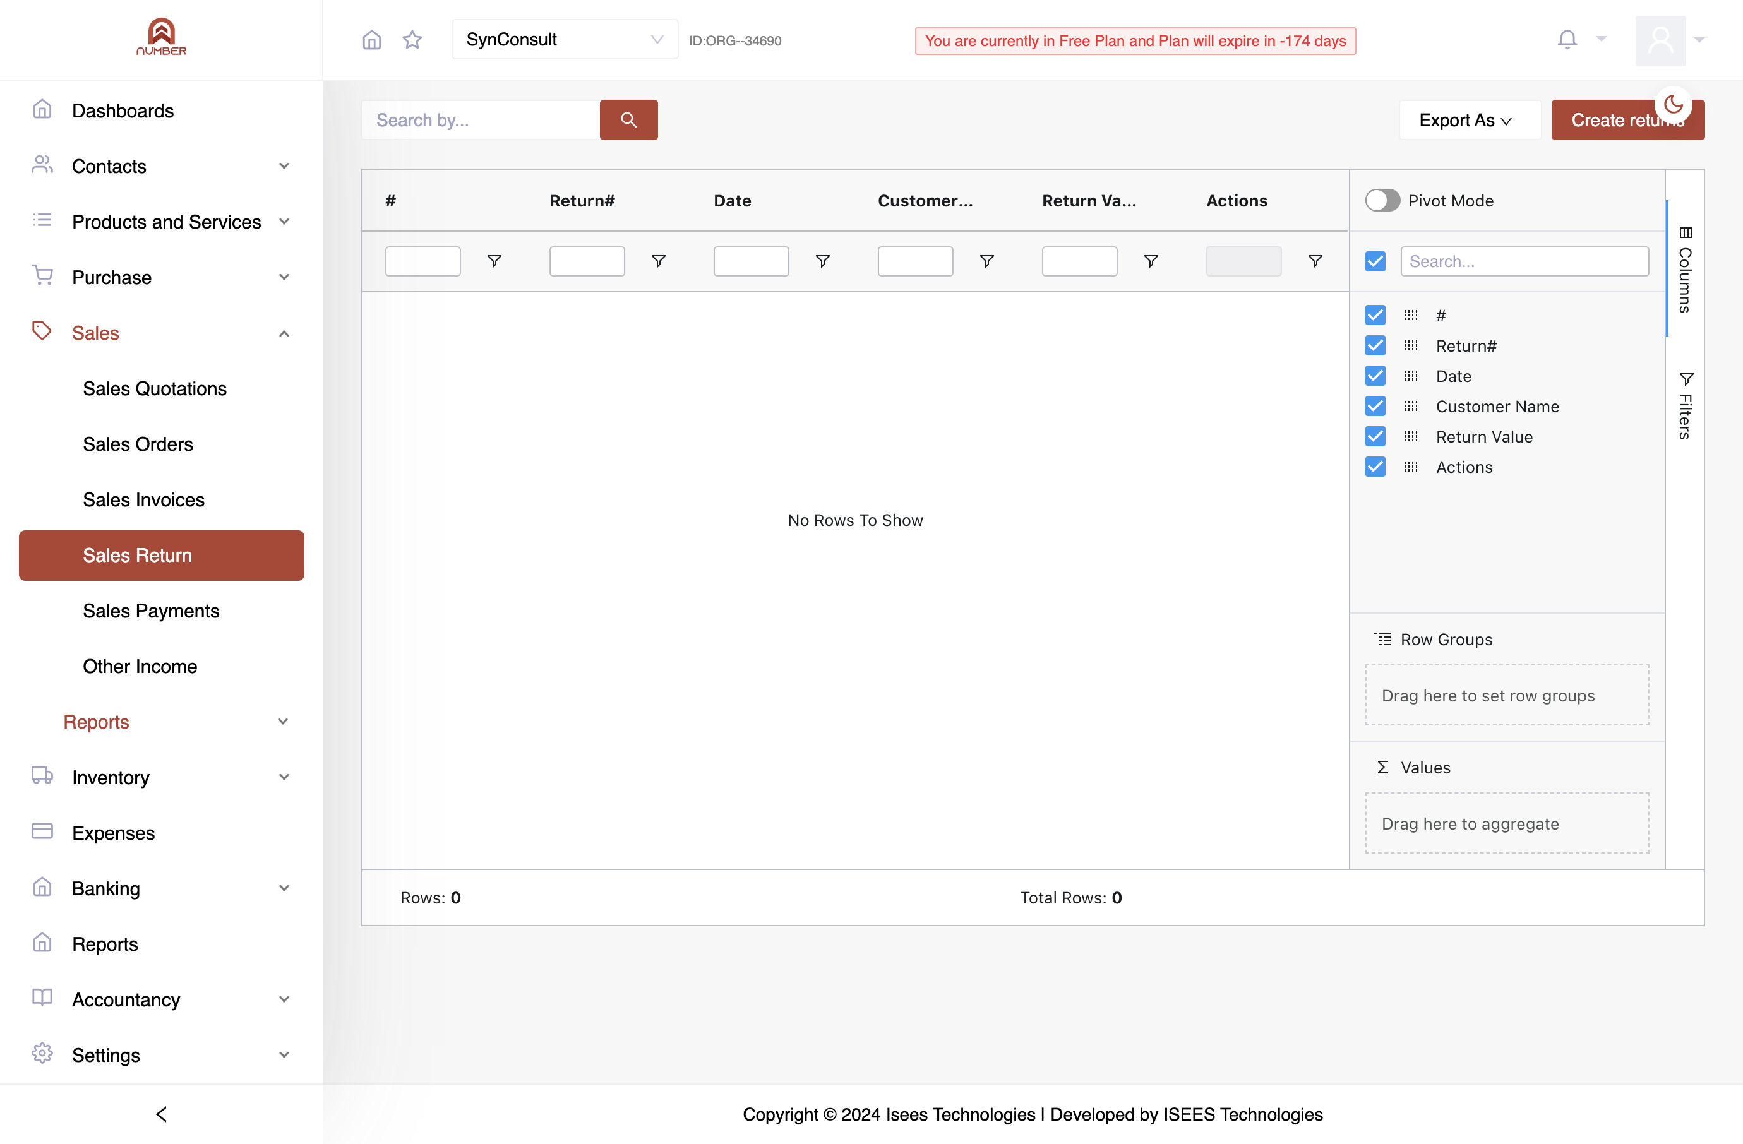Click the user profile avatar
Screen dimensions: 1743x1144
1660,40
